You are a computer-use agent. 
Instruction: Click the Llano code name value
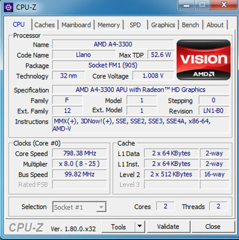[x=83, y=55]
